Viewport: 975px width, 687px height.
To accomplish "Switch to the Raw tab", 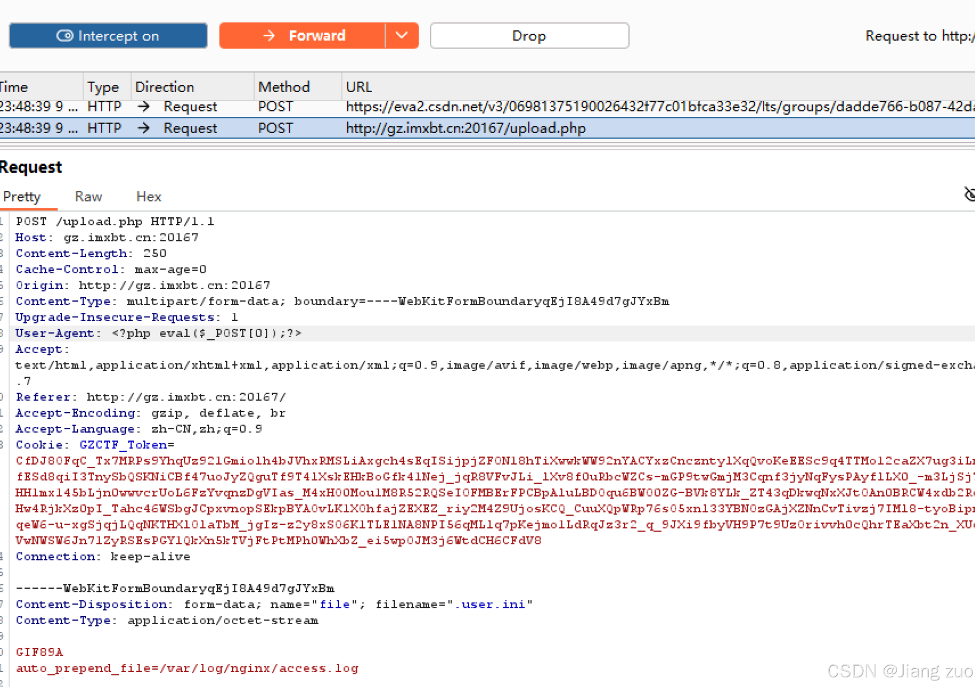I will (88, 196).
